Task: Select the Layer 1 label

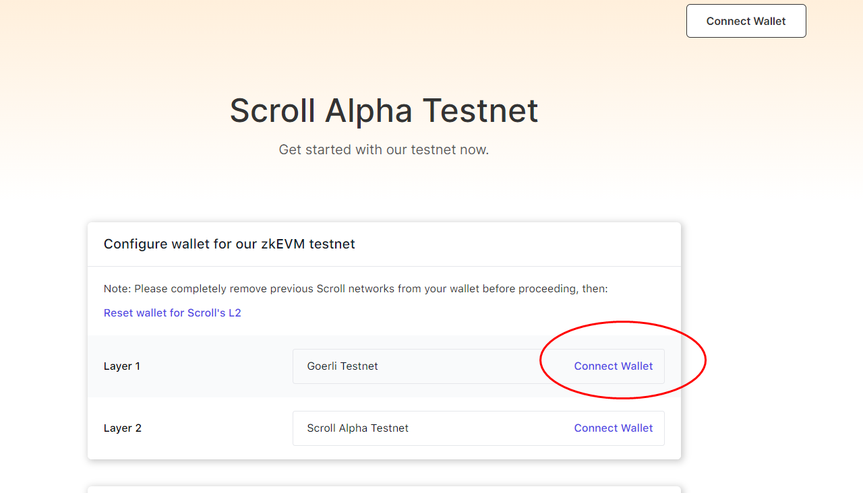Action: [122, 366]
